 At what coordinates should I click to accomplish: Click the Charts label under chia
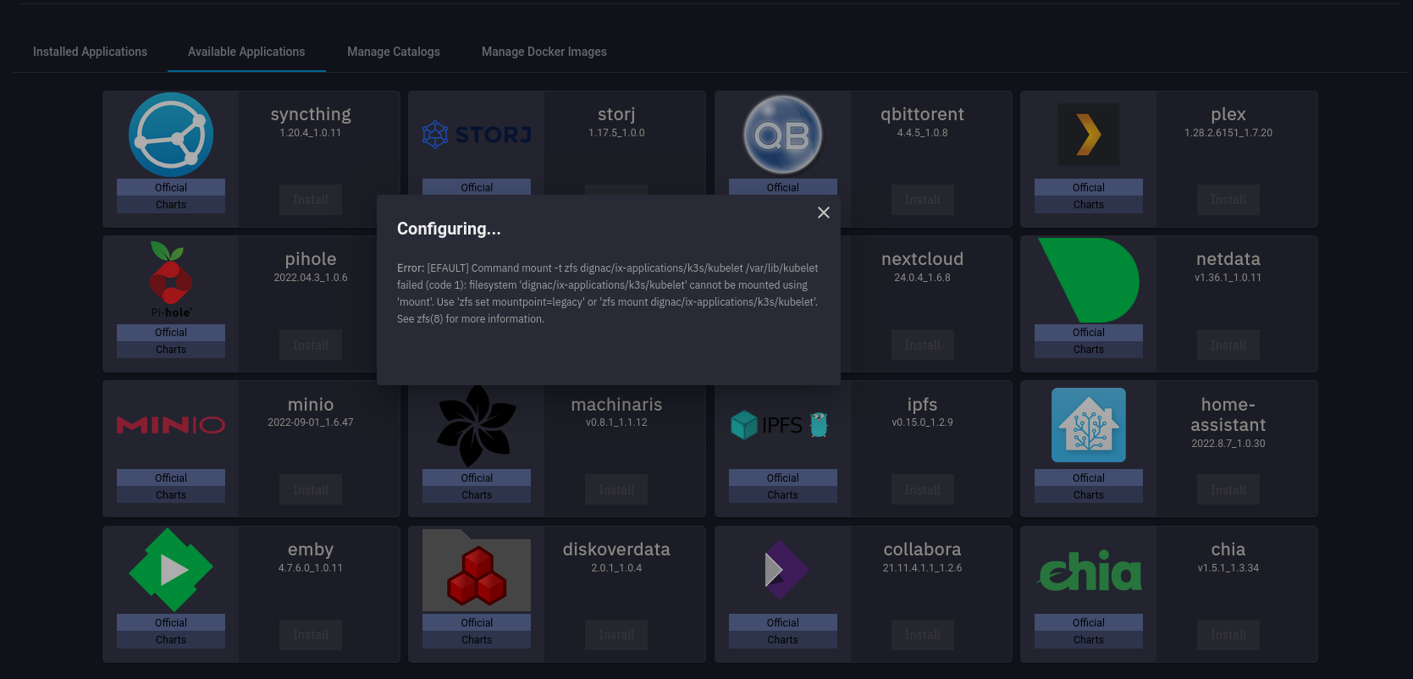1089,639
